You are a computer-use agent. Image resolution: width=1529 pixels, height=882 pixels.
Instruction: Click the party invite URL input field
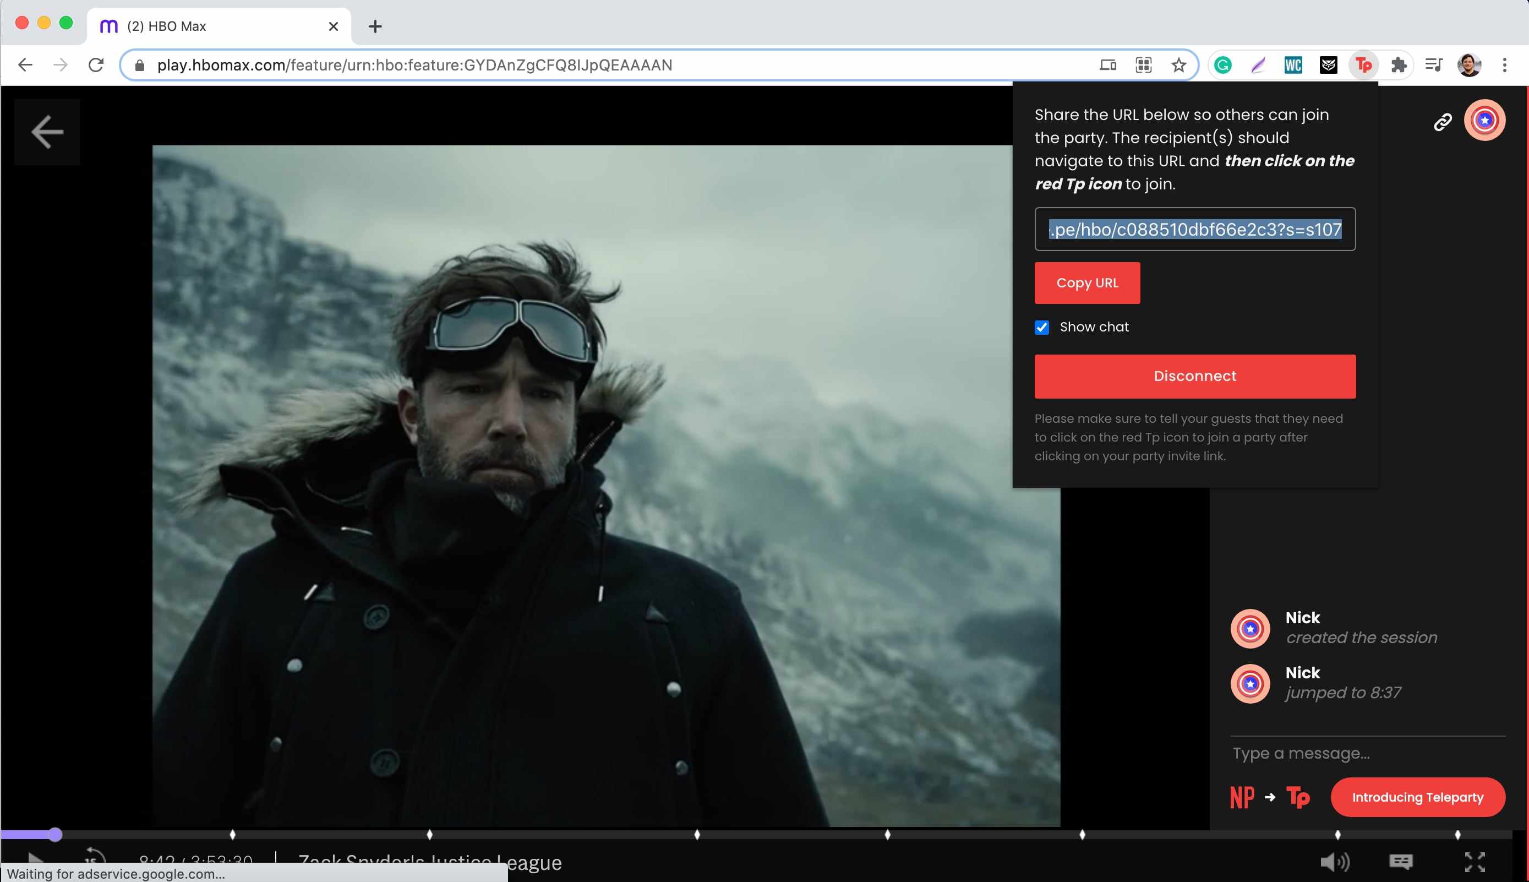point(1195,229)
